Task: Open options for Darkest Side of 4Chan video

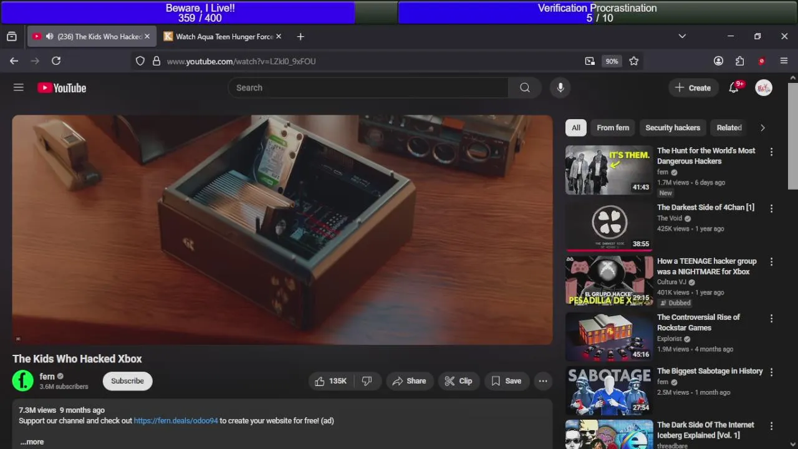Action: 771,209
